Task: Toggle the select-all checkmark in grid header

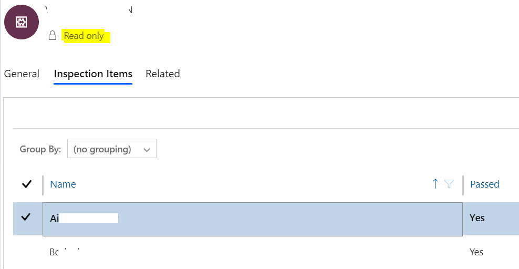Action: tap(26, 184)
